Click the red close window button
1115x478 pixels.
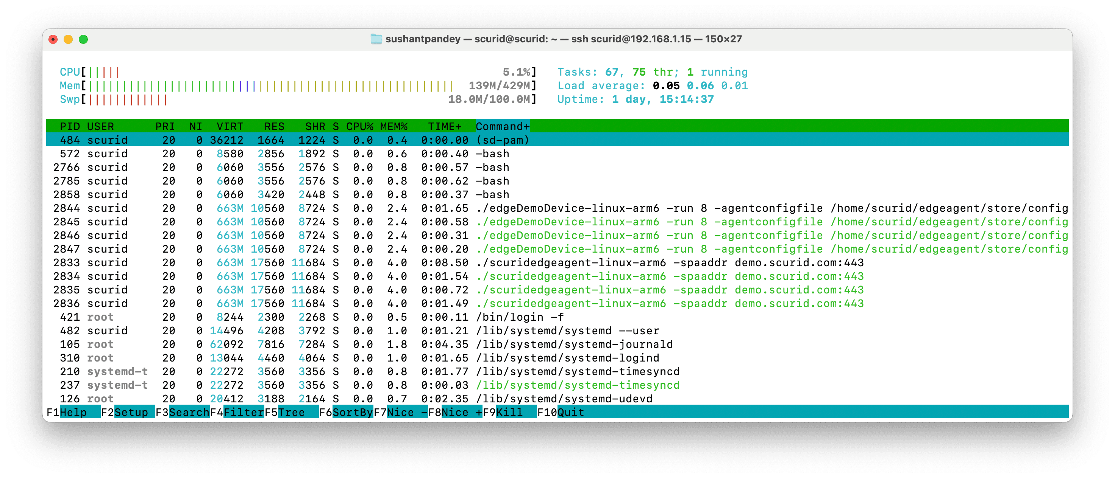pos(53,39)
